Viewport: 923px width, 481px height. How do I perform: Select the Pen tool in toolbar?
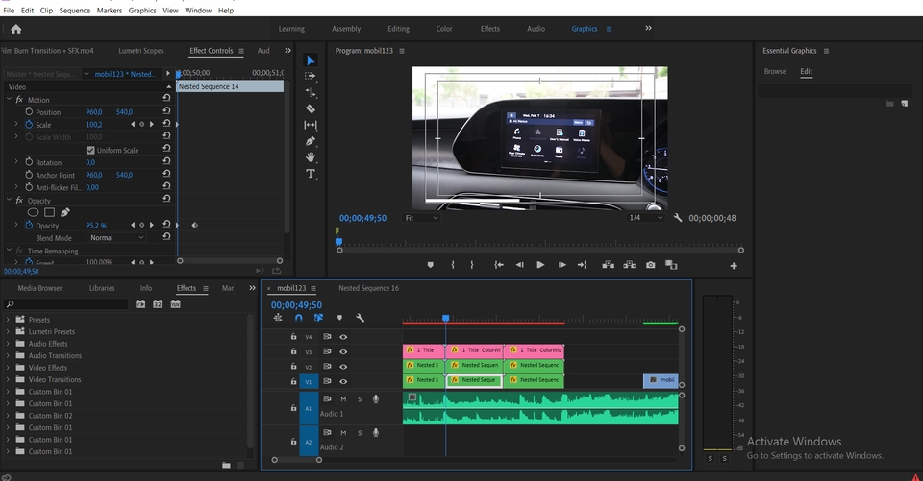tap(311, 141)
